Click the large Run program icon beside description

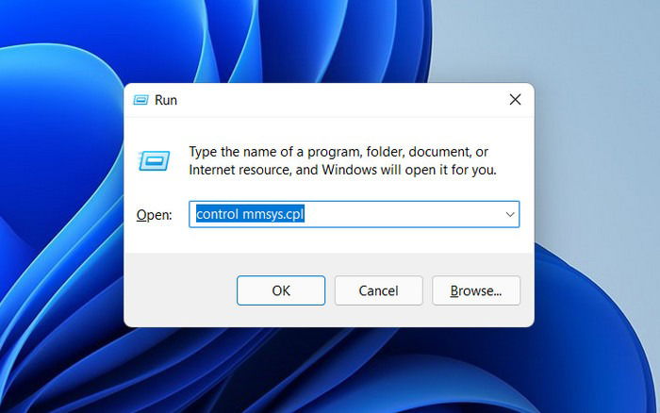pos(154,160)
